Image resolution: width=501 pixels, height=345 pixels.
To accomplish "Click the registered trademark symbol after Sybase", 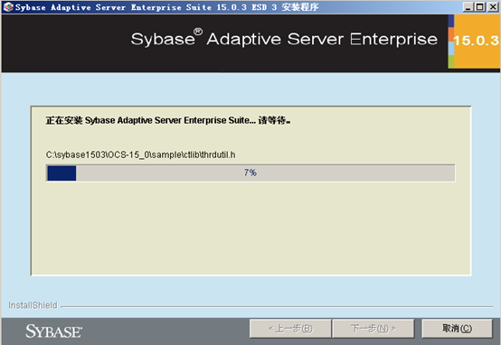I will pyautogui.click(x=198, y=32).
